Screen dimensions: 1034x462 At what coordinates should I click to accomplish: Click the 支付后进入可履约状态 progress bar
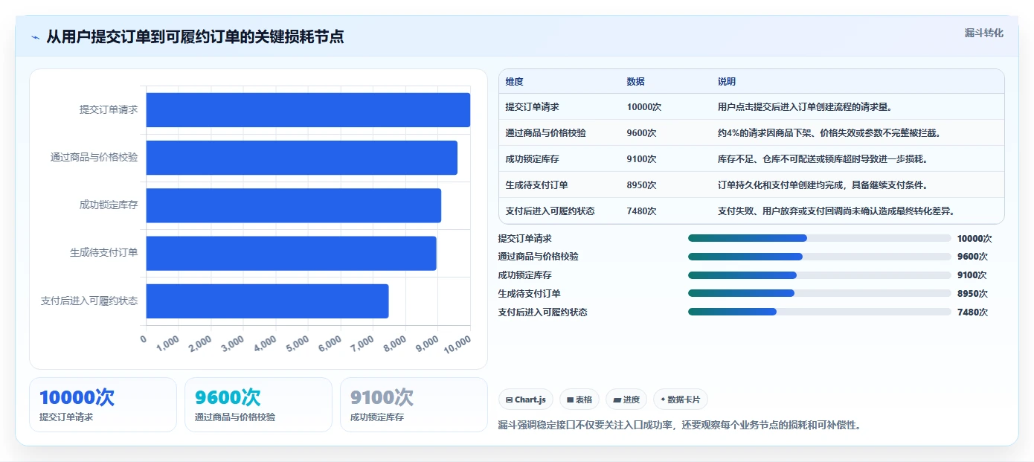coord(819,312)
